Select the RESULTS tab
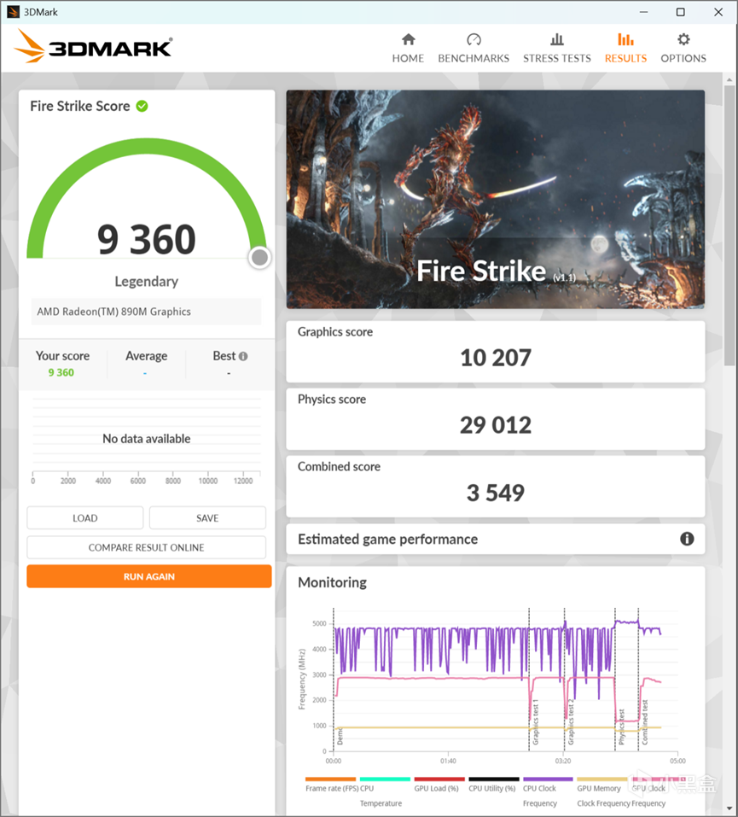Screen dimensions: 738x817 (625, 48)
